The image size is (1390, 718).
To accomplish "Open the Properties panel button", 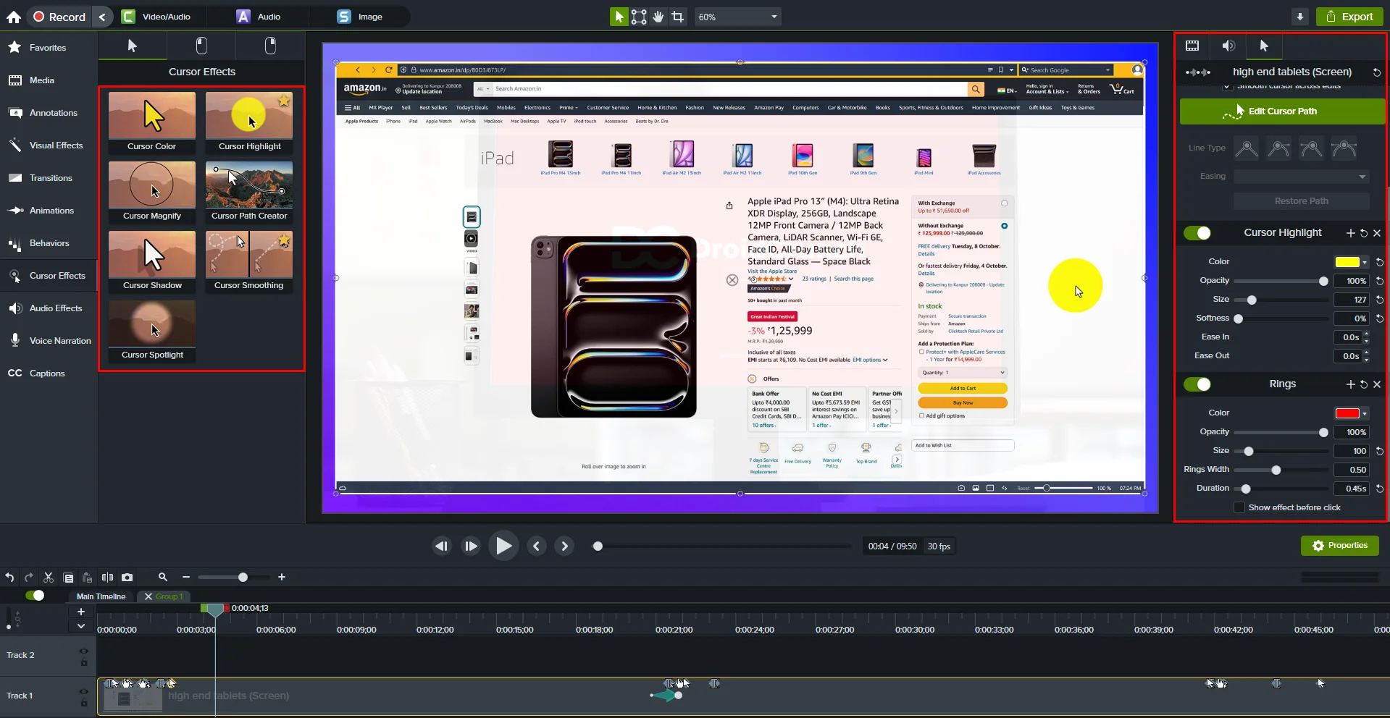I will [x=1340, y=546].
